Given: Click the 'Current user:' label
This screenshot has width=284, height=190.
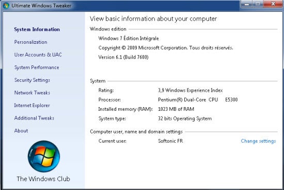Looking at the screenshot, I should click(x=112, y=141).
